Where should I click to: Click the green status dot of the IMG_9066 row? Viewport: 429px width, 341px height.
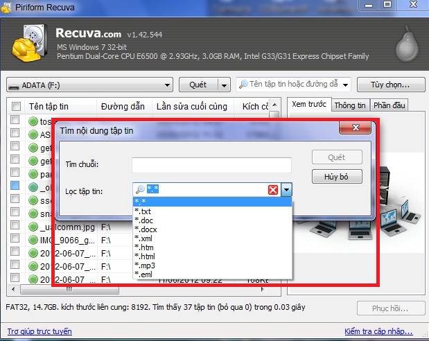coord(33,240)
